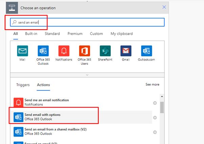Choose Send email with options action
Image resolution: width=204 pixels, height=144 pixels.
(81, 117)
